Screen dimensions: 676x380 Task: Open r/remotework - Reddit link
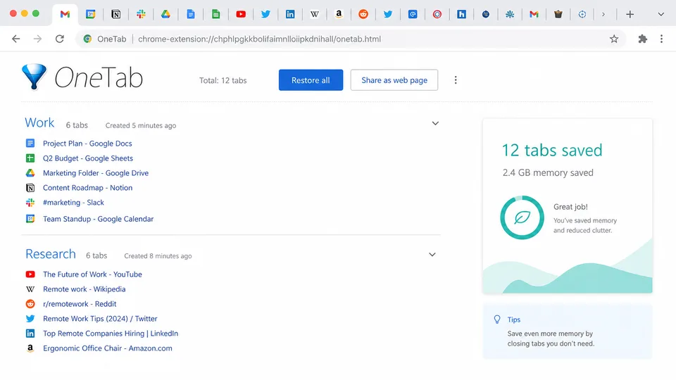[80, 304]
